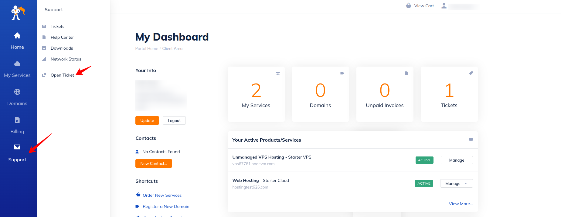
Task: Click the user account avatar icon
Action: (x=444, y=6)
